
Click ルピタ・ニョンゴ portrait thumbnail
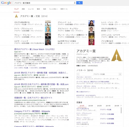pyautogui.click(x=48, y=42)
